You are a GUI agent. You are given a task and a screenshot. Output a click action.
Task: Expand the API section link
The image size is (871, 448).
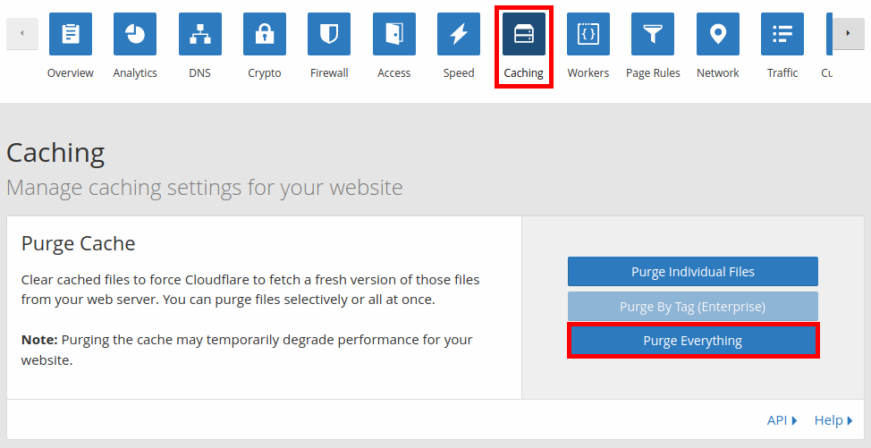[x=782, y=420]
